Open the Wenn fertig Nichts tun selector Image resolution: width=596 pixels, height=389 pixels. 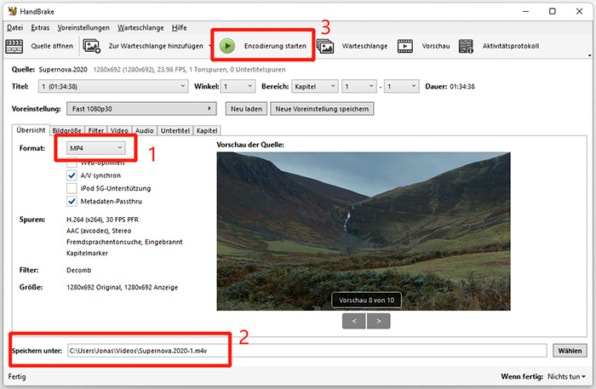[x=566, y=375]
